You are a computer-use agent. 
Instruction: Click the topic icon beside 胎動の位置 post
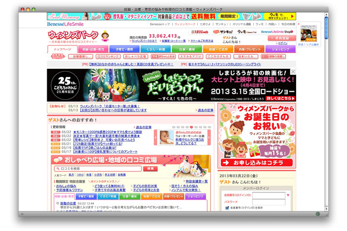coord(57,203)
